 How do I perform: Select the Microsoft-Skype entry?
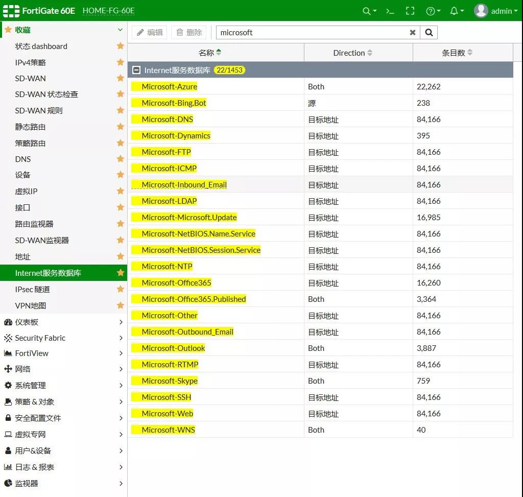pyautogui.click(x=320, y=381)
